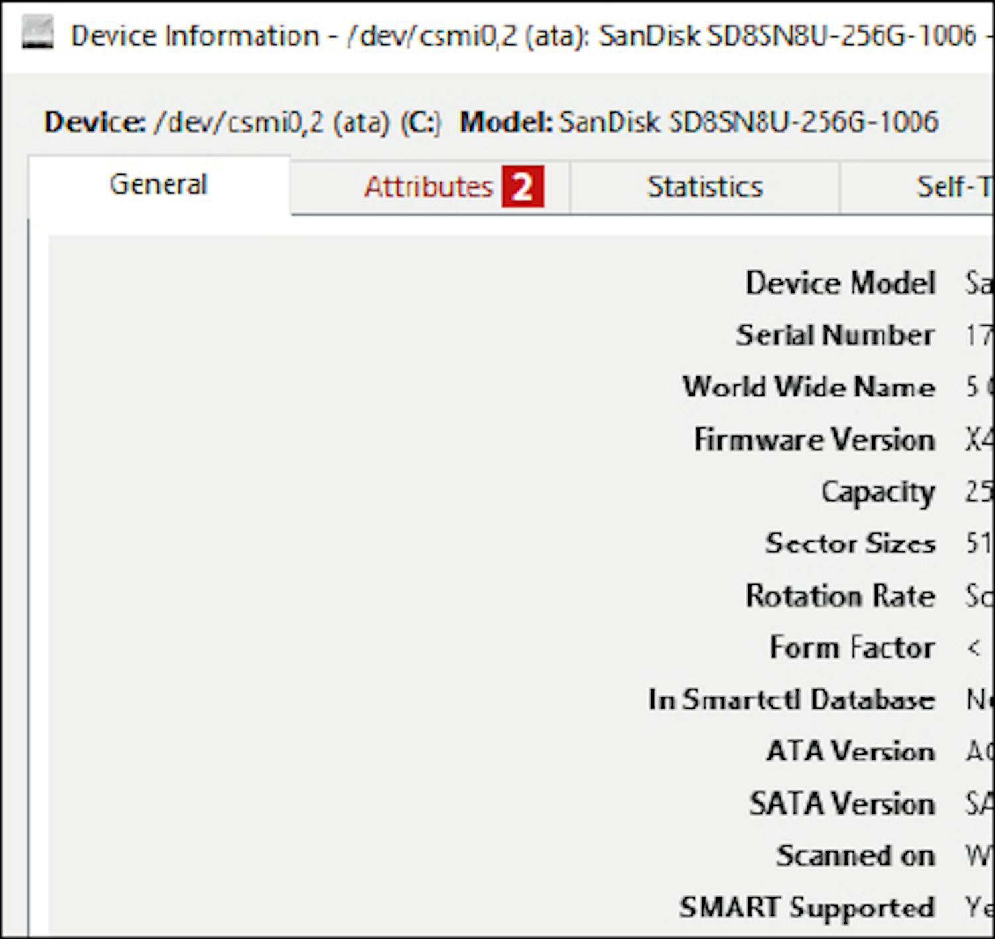Click the Model name in the header line

point(748,122)
